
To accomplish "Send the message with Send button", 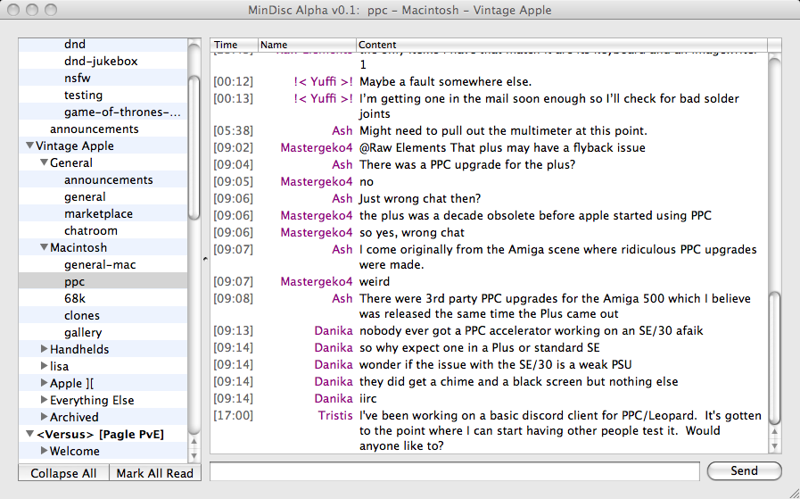I will (744, 471).
